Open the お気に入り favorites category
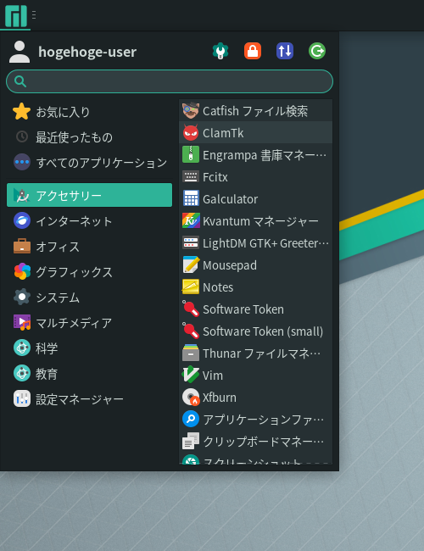 [89, 112]
